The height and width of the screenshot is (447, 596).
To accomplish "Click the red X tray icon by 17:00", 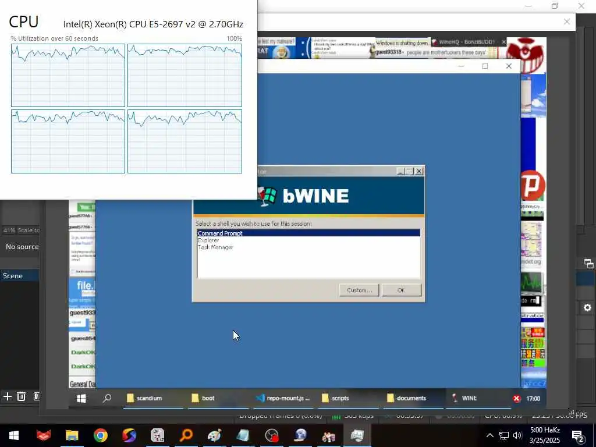I will click(x=517, y=398).
